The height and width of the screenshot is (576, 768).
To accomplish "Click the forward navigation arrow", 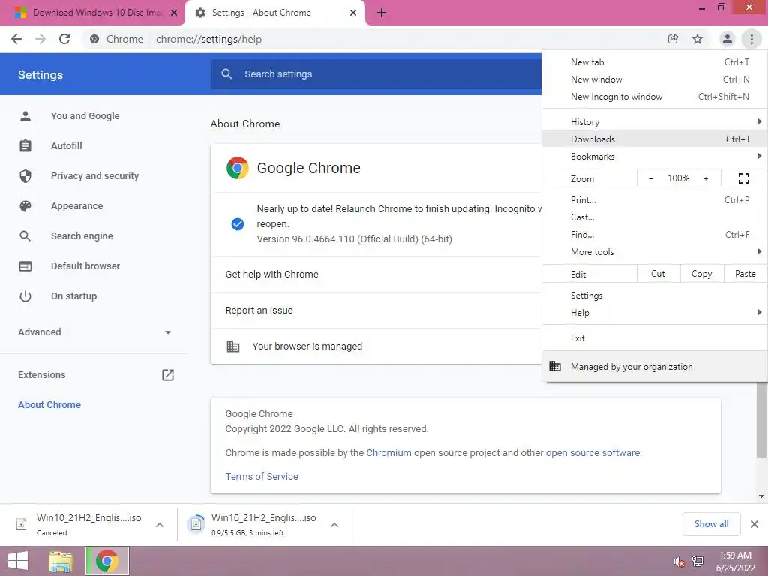I will pos(40,39).
